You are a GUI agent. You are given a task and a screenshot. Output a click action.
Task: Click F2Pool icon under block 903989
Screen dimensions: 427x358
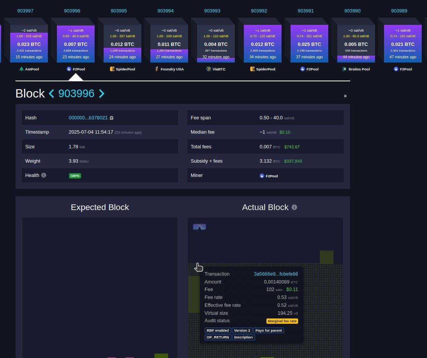(396, 69)
